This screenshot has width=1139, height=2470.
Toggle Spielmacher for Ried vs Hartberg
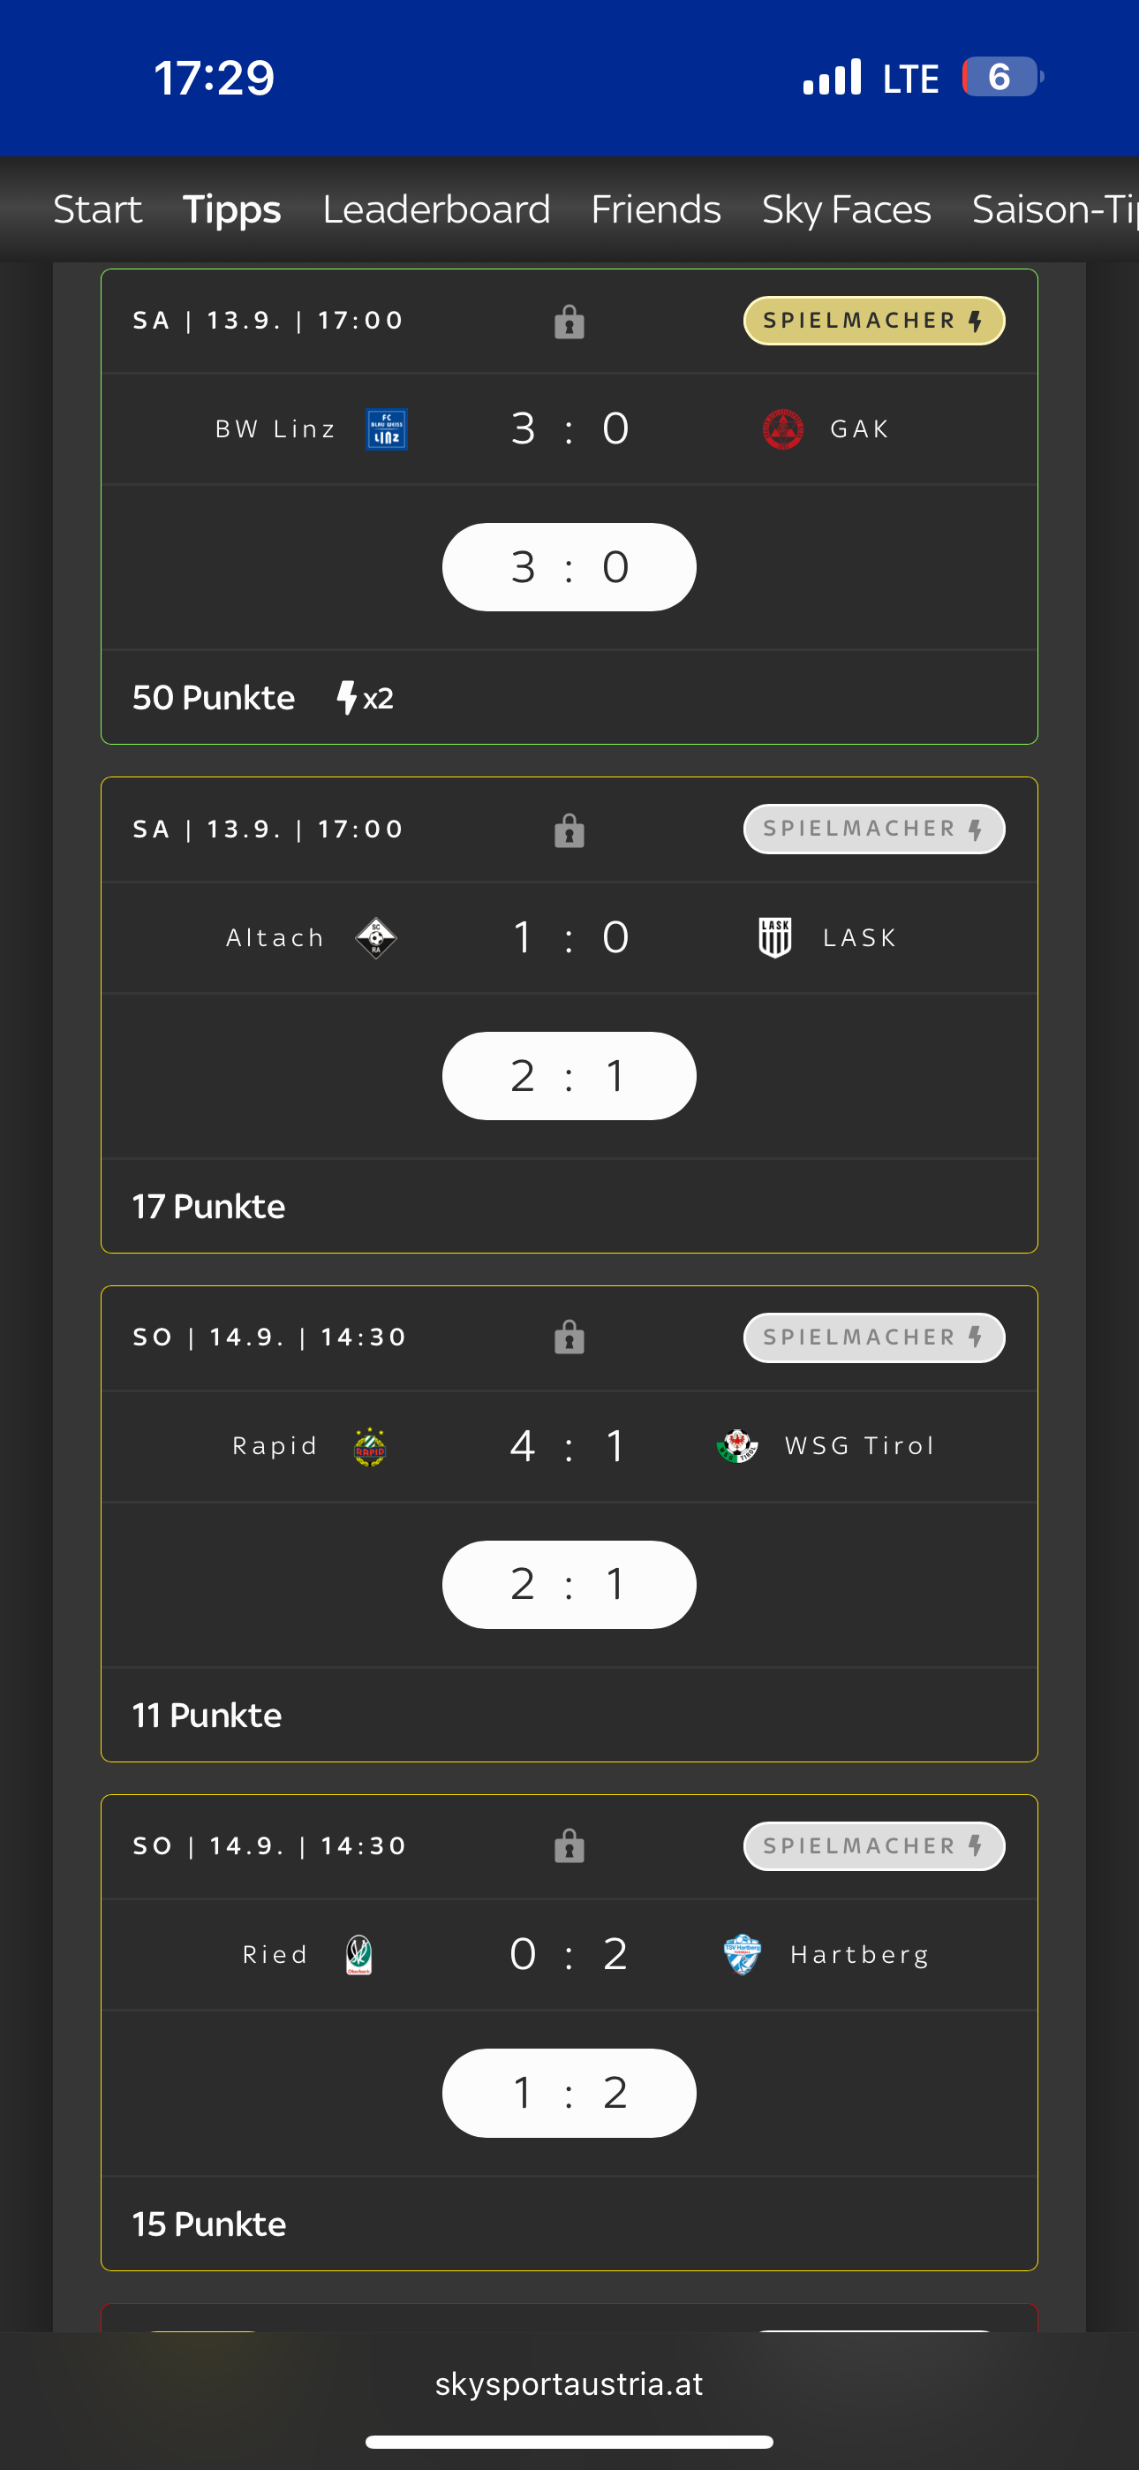(x=874, y=1845)
